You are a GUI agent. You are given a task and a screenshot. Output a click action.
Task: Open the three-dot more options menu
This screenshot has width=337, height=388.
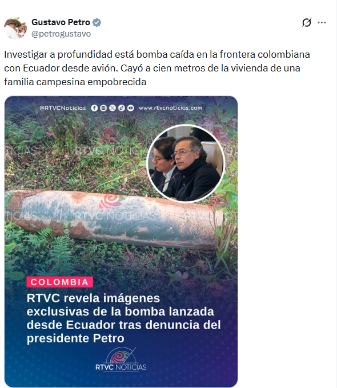(x=322, y=22)
